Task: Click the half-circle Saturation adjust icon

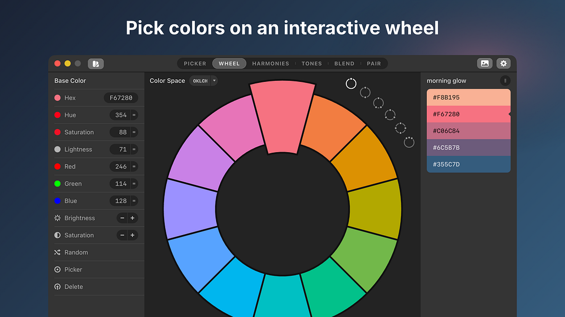Action: (57, 235)
